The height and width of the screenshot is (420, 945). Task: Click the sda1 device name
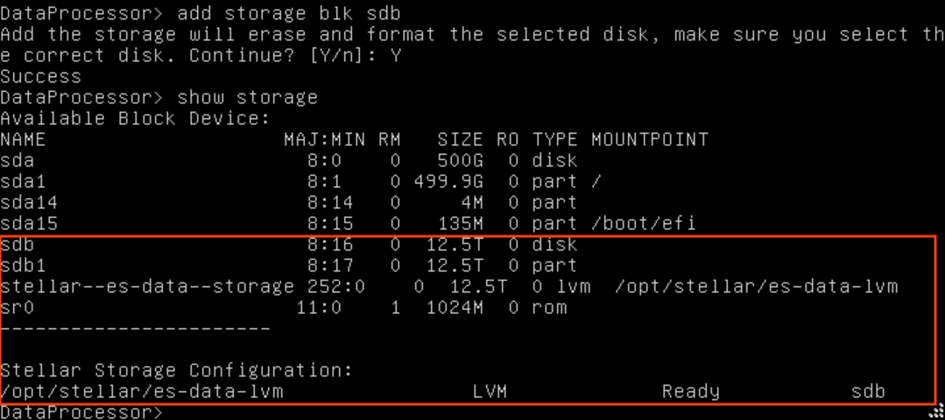tap(24, 181)
